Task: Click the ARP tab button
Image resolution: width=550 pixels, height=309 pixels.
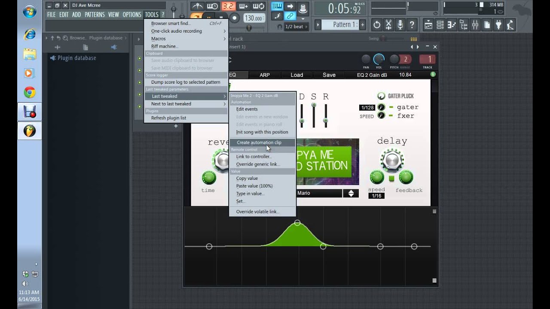Action: tap(265, 75)
